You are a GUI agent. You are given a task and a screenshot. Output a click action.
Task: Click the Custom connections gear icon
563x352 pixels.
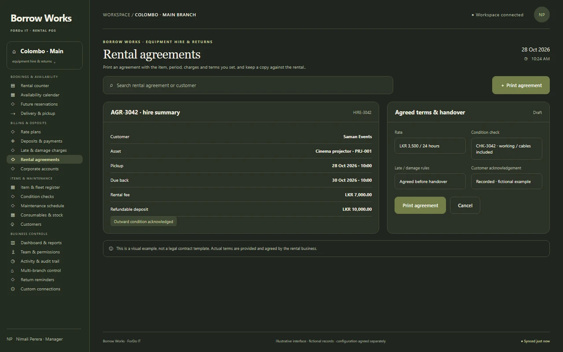click(x=13, y=289)
